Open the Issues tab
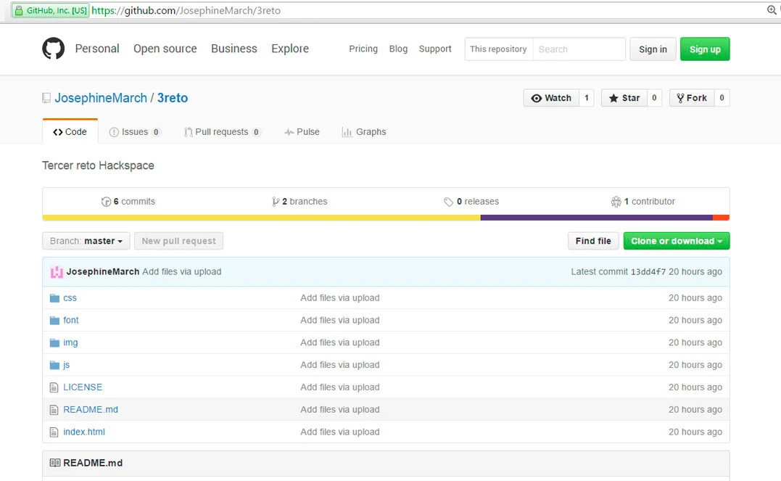 135,132
